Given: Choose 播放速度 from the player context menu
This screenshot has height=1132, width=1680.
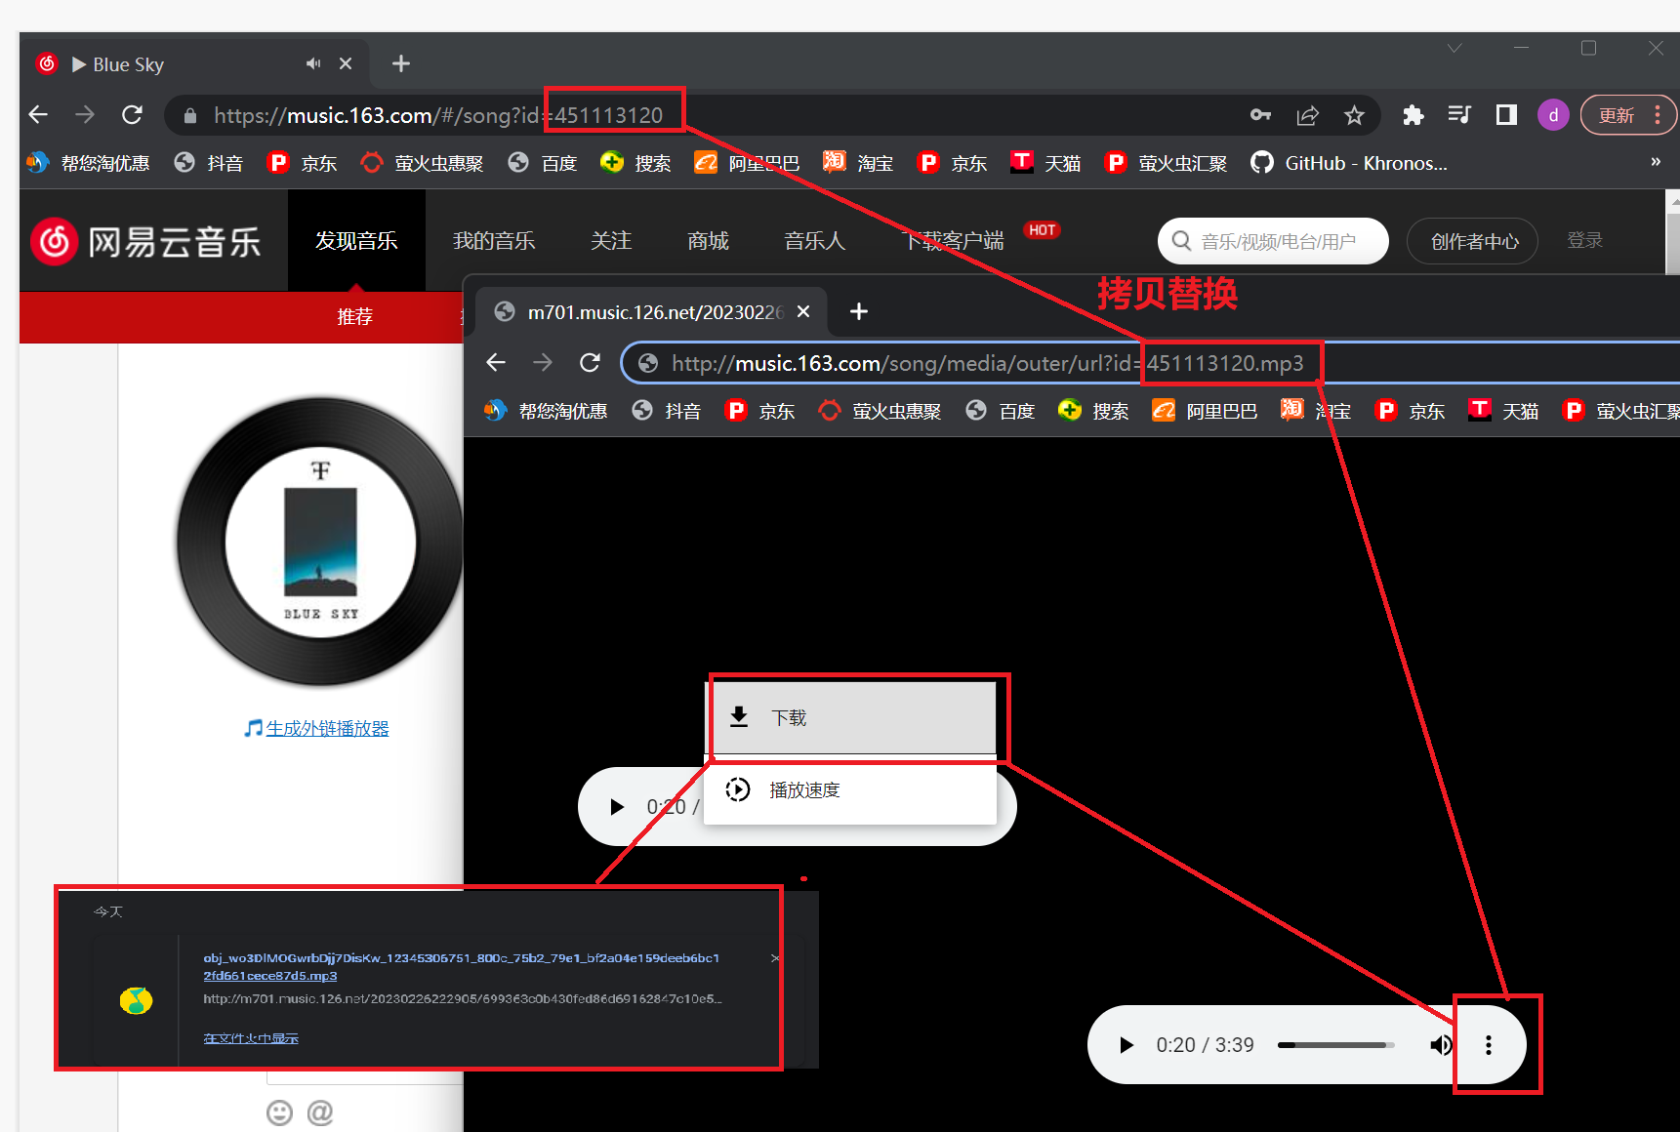Looking at the screenshot, I should (851, 789).
